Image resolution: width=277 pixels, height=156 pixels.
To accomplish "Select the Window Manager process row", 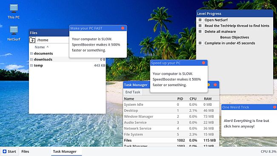I will coord(171,116).
